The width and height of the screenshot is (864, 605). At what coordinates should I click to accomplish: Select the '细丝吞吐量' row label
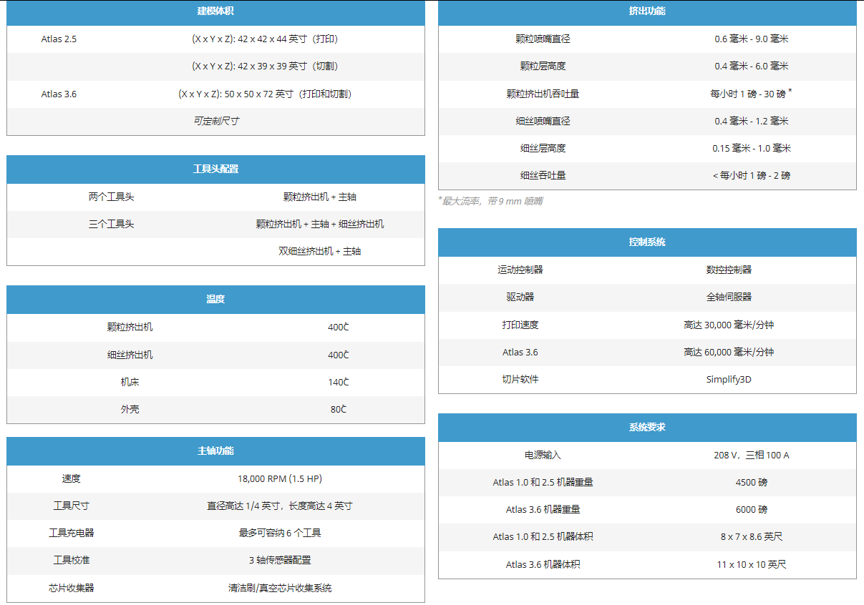[543, 175]
